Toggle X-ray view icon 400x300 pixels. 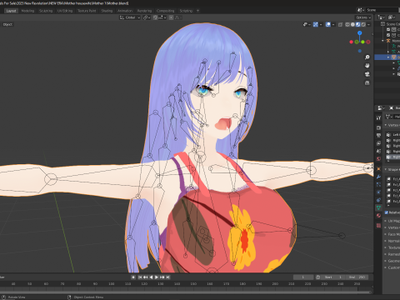point(340,25)
